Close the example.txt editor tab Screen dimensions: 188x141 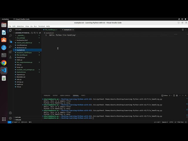point(73,30)
